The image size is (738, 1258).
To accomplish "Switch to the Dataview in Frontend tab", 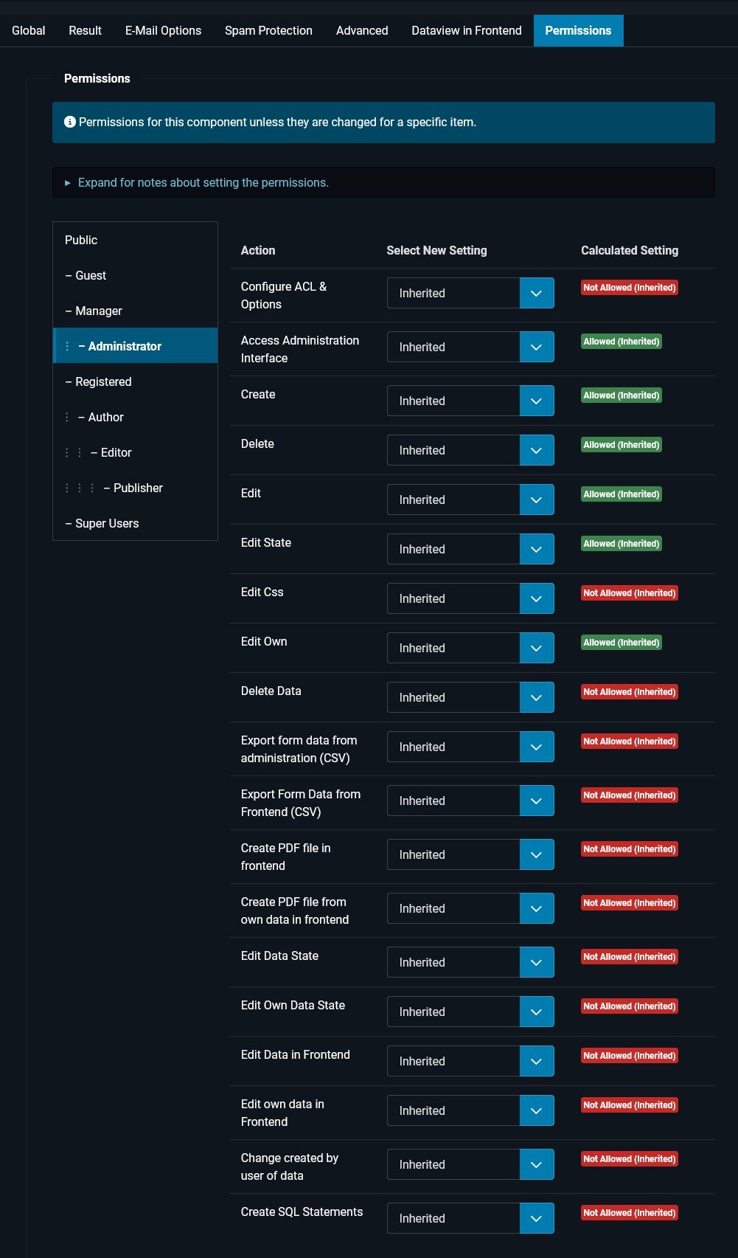I will point(466,30).
